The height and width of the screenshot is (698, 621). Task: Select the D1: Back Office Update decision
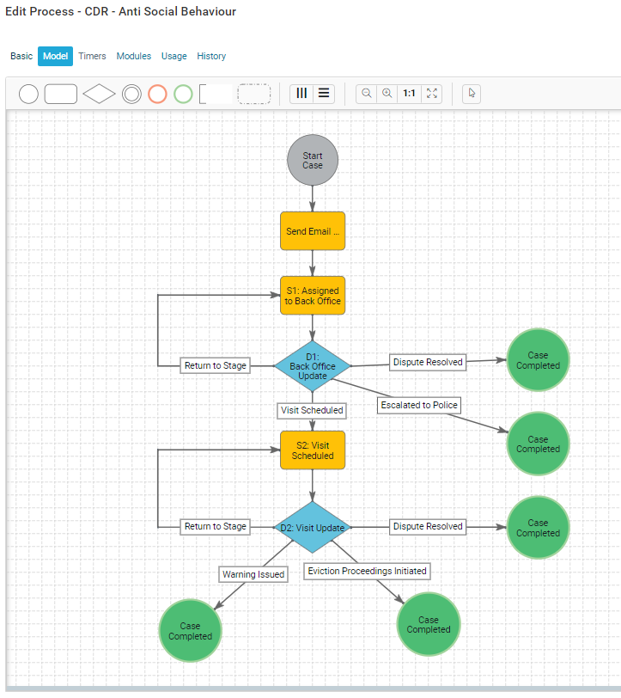click(313, 366)
